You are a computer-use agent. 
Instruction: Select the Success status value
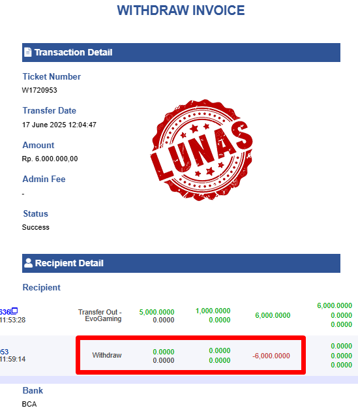pyautogui.click(x=36, y=227)
